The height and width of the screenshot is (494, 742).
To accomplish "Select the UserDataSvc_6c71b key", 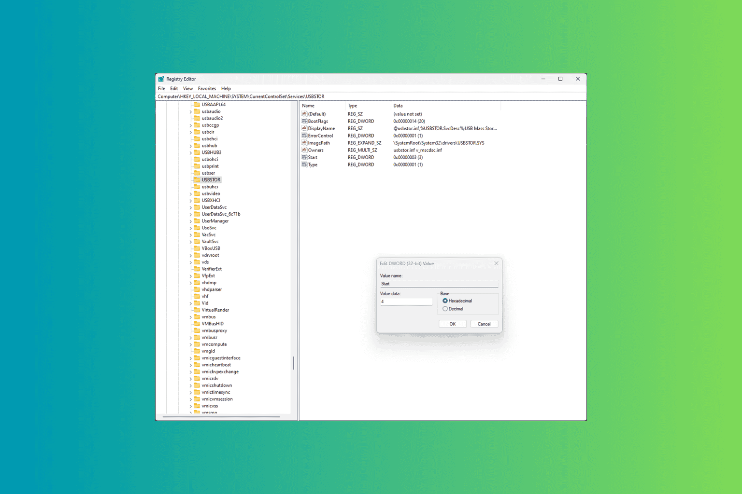I will tap(221, 214).
